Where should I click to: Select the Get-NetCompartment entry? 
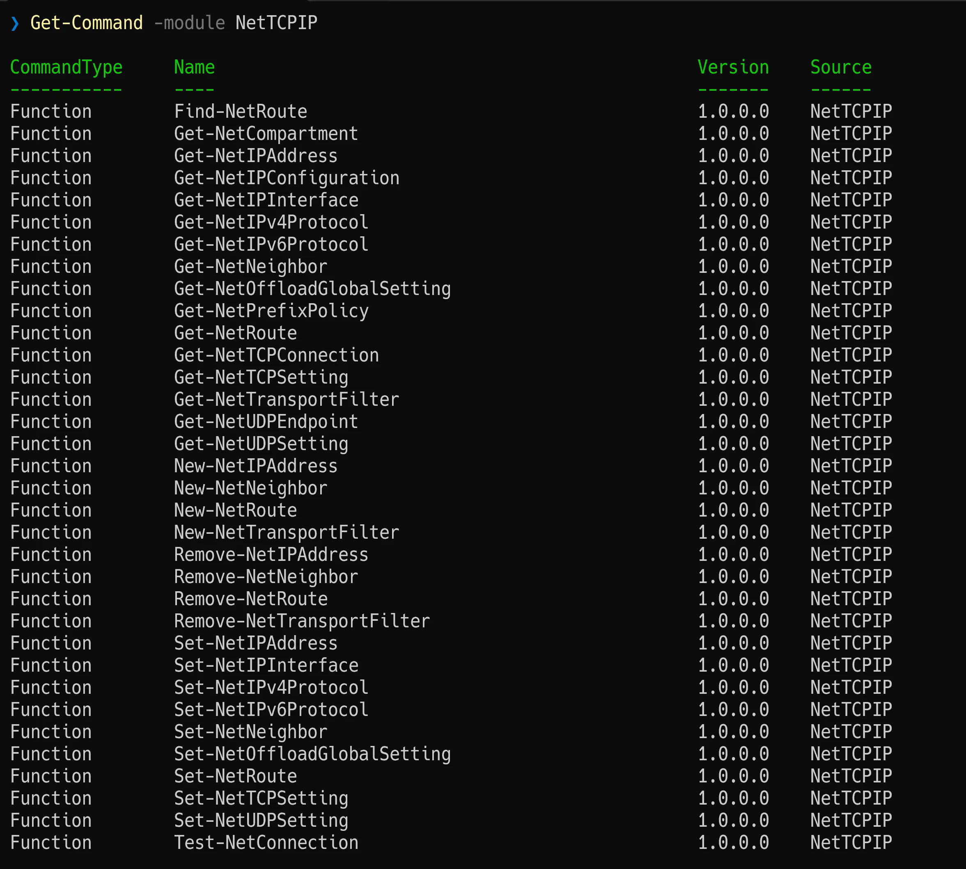(x=266, y=134)
